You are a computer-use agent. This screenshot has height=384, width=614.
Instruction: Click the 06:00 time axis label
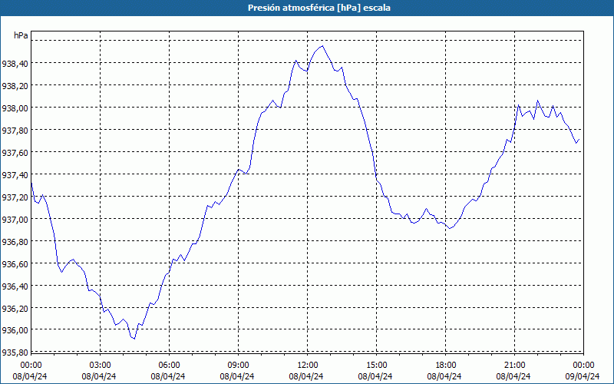click(169, 366)
